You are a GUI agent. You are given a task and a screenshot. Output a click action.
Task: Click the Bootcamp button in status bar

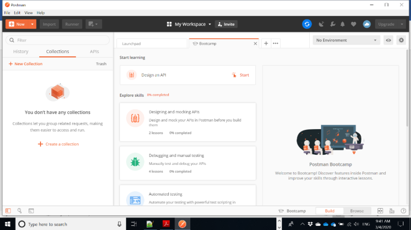tap(292, 210)
